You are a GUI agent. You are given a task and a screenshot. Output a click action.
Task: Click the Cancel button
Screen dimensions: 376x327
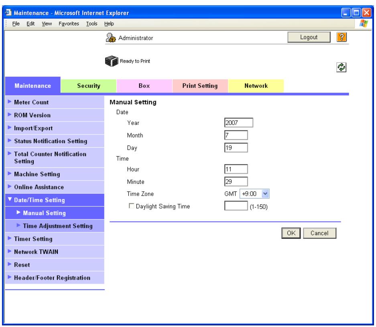pos(319,233)
